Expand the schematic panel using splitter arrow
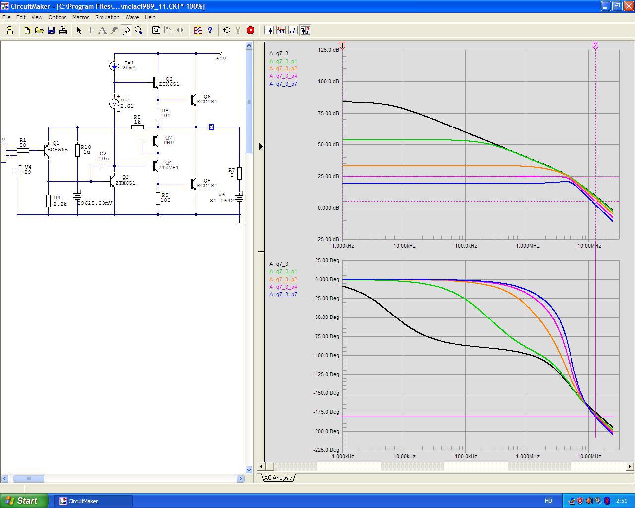The width and height of the screenshot is (635, 508). click(261, 146)
